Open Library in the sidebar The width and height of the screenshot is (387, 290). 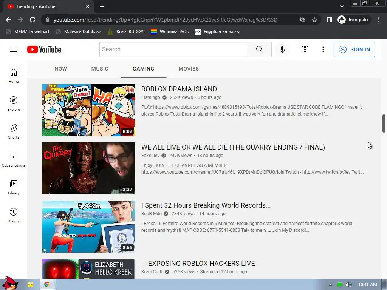(x=14, y=187)
